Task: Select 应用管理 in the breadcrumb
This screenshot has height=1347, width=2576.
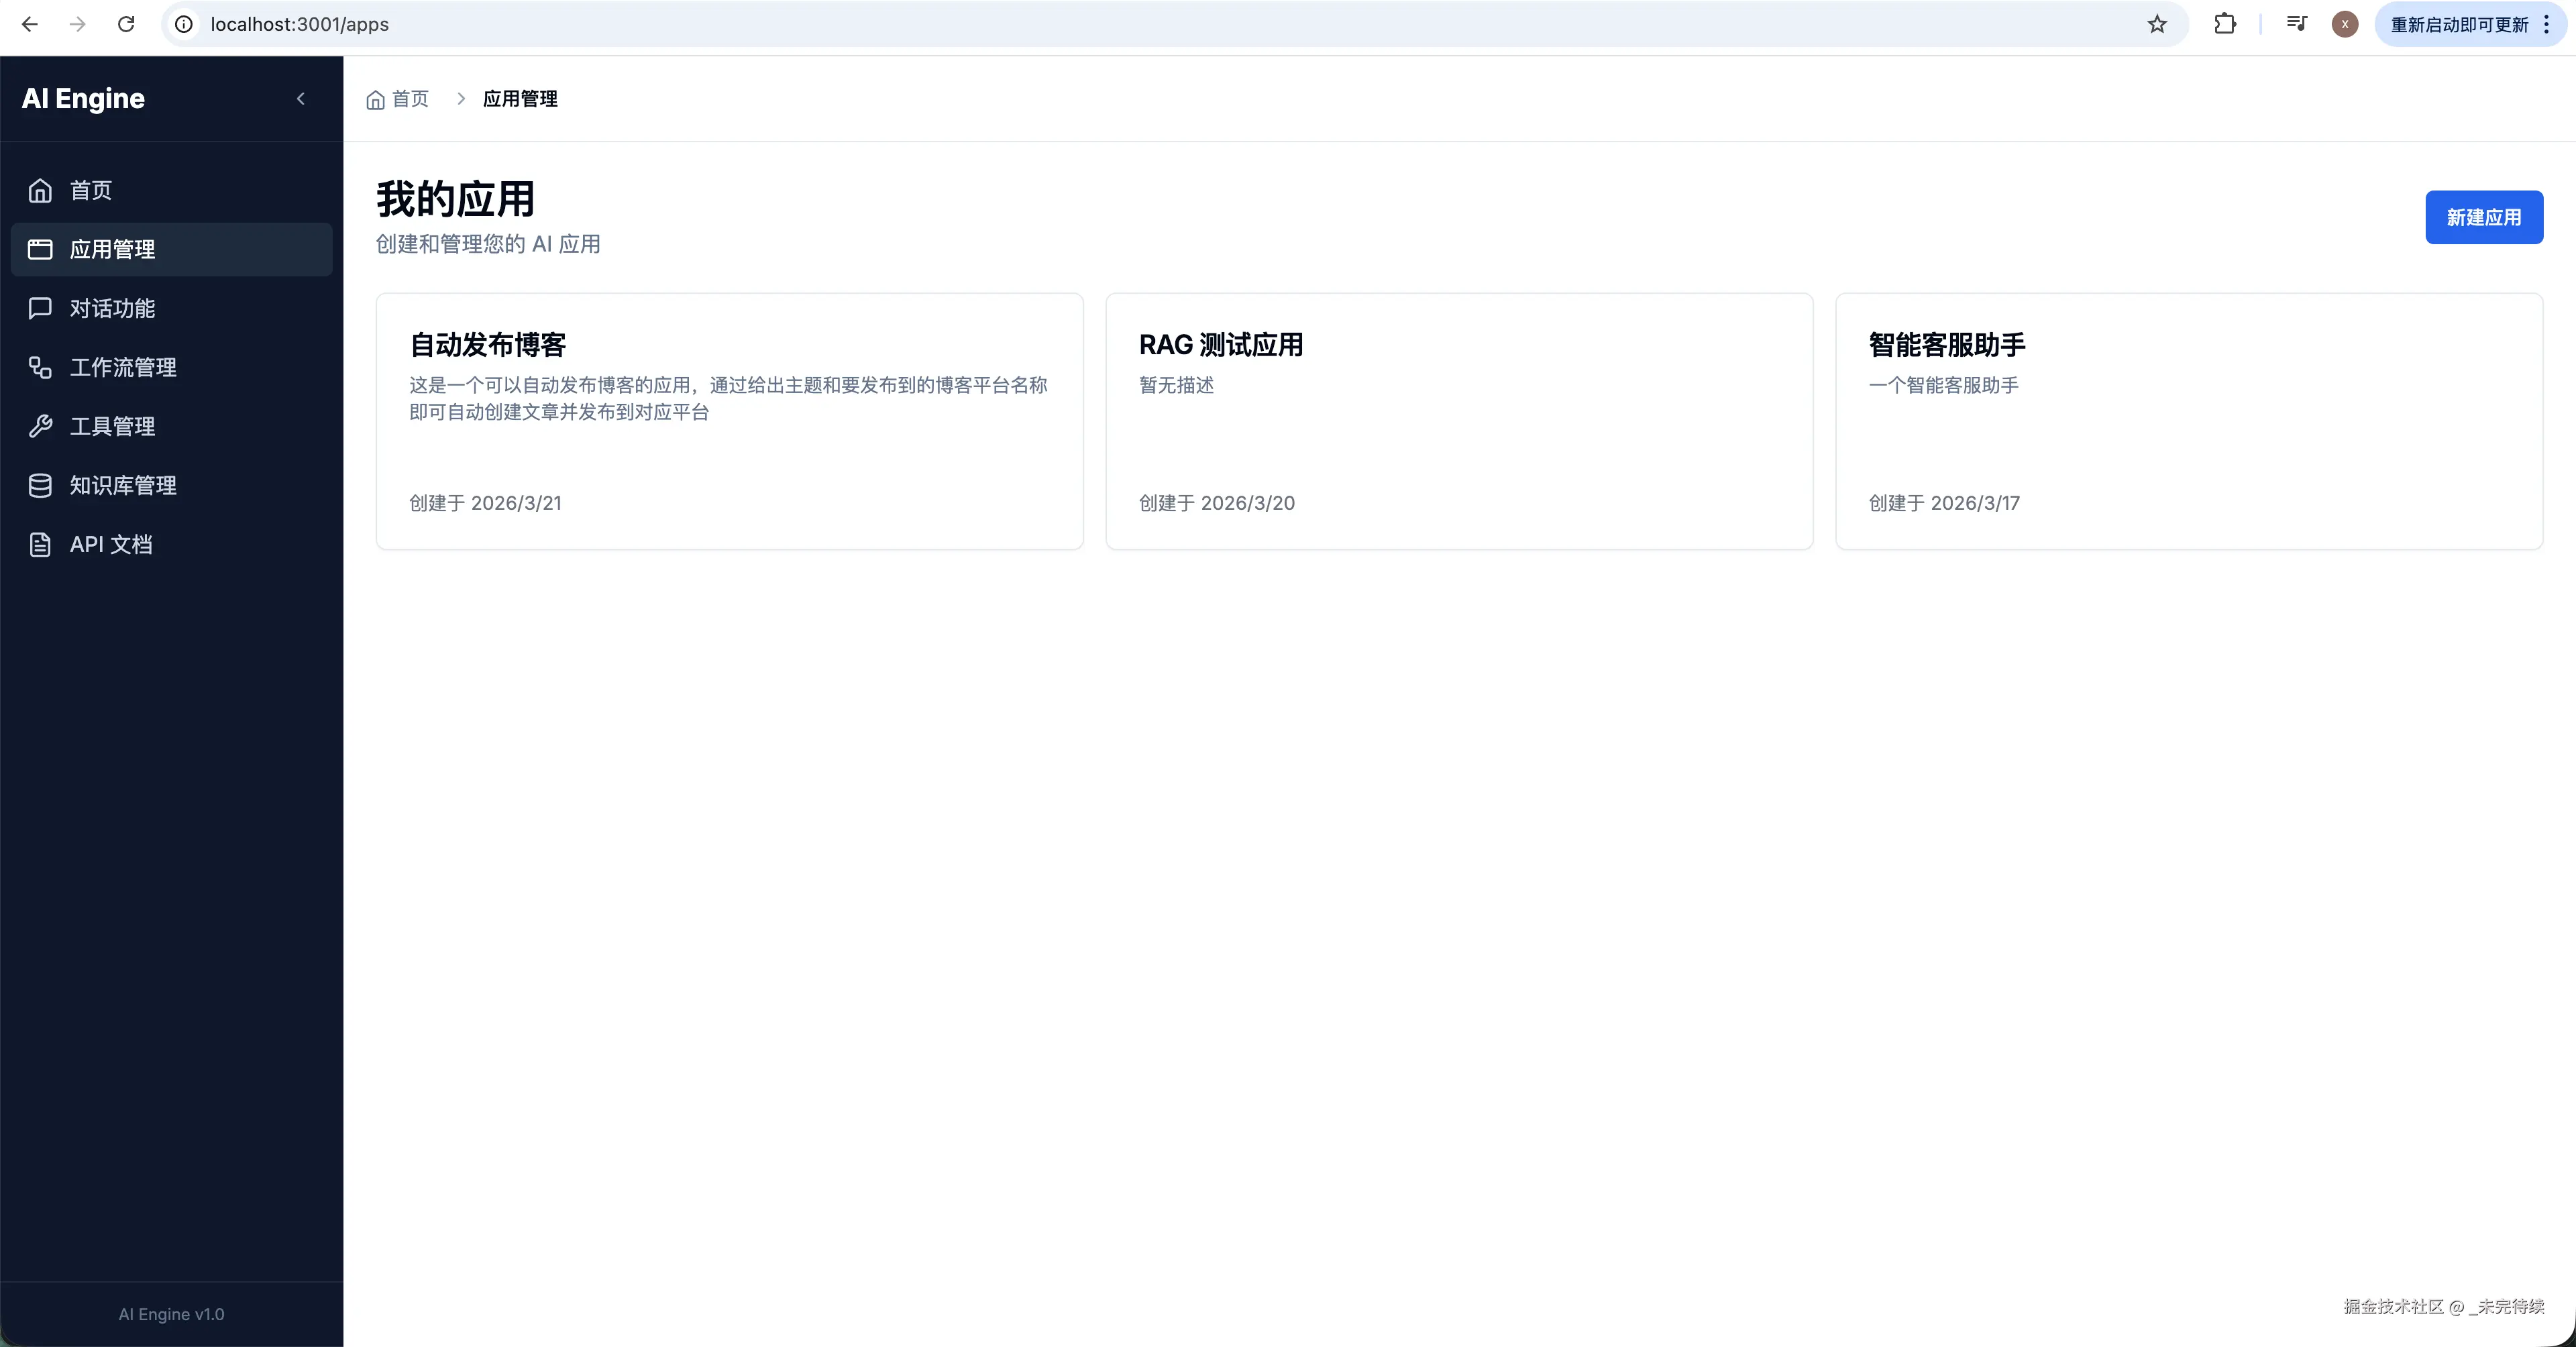Action: 520,98
